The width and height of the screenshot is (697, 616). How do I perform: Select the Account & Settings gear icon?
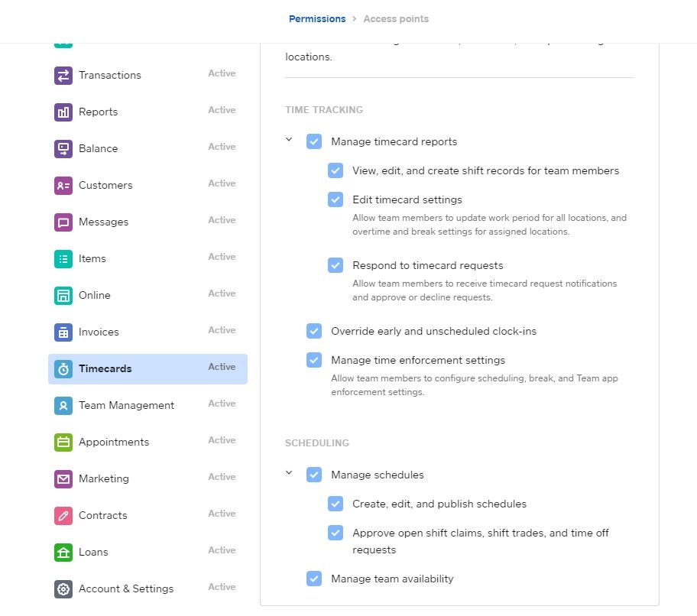point(63,588)
